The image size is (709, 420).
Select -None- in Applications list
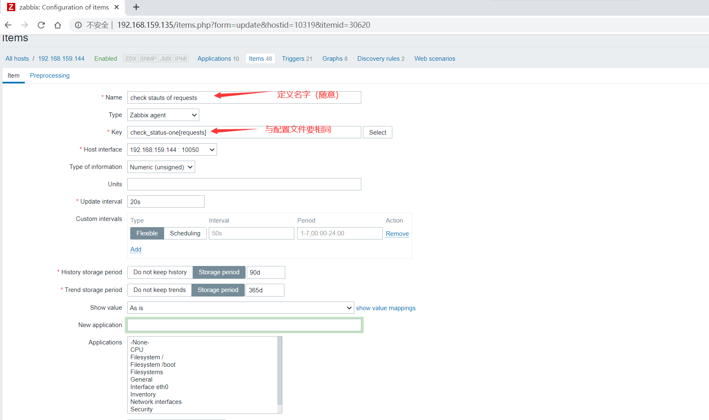203,342
